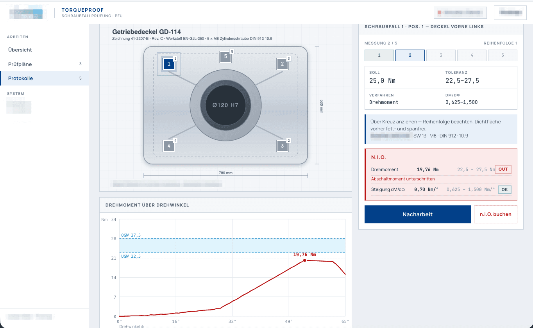Click the Getriebedeckel GD-114 title
The width and height of the screenshot is (533, 328).
(x=147, y=32)
